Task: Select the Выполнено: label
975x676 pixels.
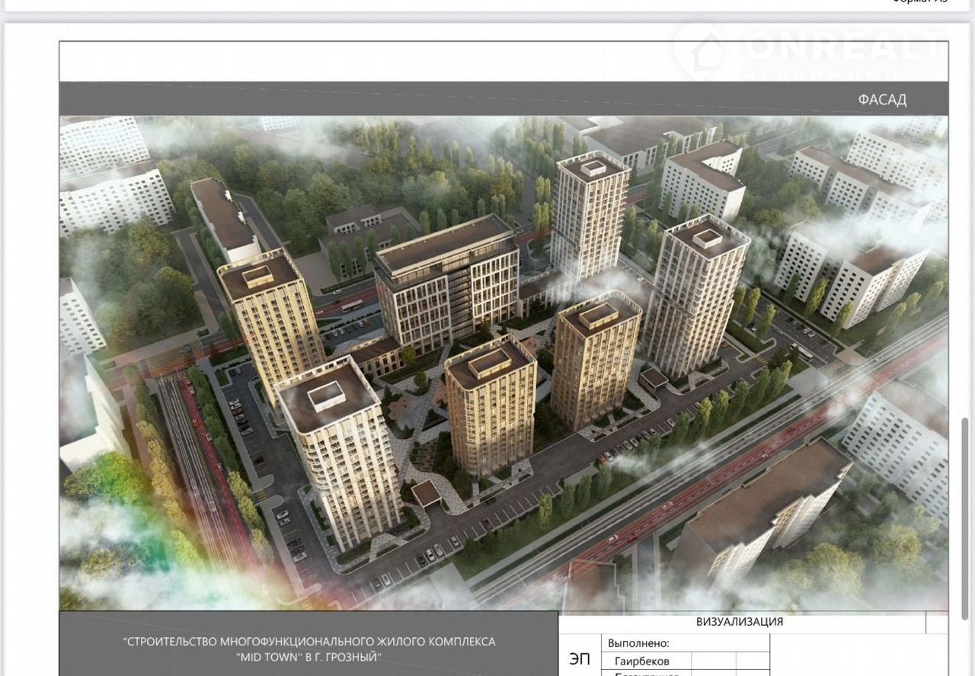Action: pyautogui.click(x=638, y=643)
